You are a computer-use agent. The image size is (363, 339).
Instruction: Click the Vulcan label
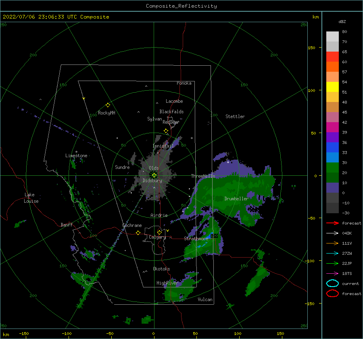click(x=205, y=299)
